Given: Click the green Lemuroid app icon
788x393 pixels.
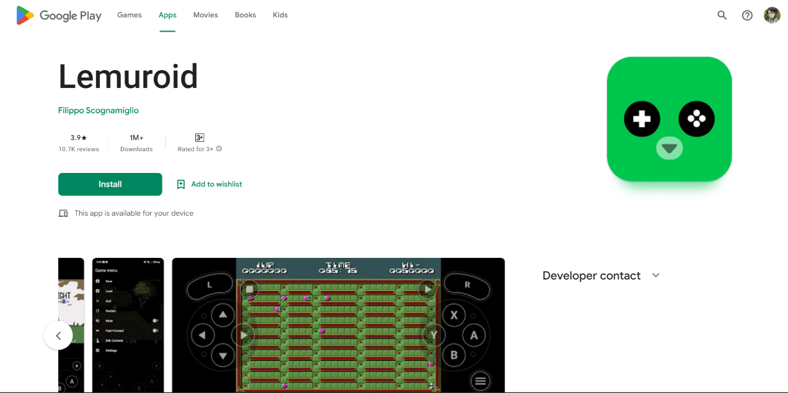Looking at the screenshot, I should (669, 119).
